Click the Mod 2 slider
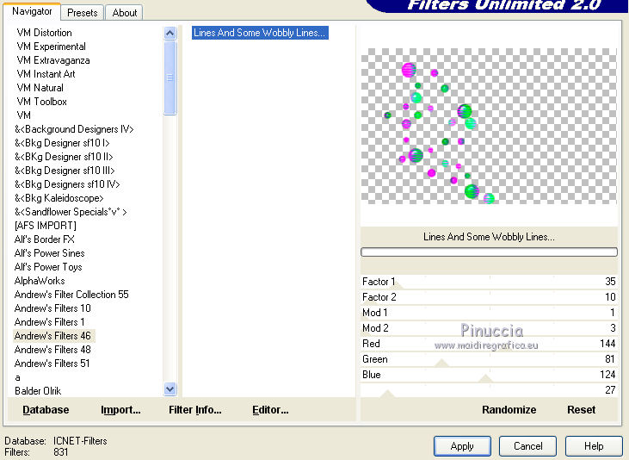The width and height of the screenshot is (629, 460). point(489,328)
